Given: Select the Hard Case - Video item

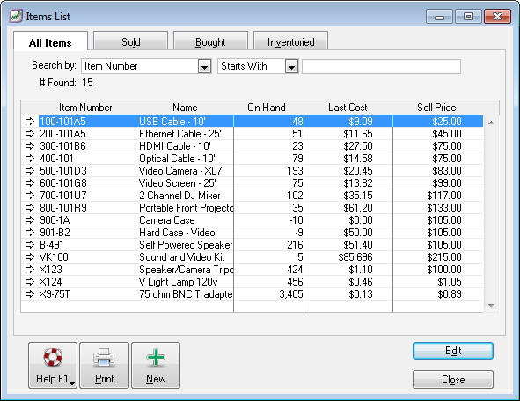Looking at the screenshot, I should pos(177,233).
